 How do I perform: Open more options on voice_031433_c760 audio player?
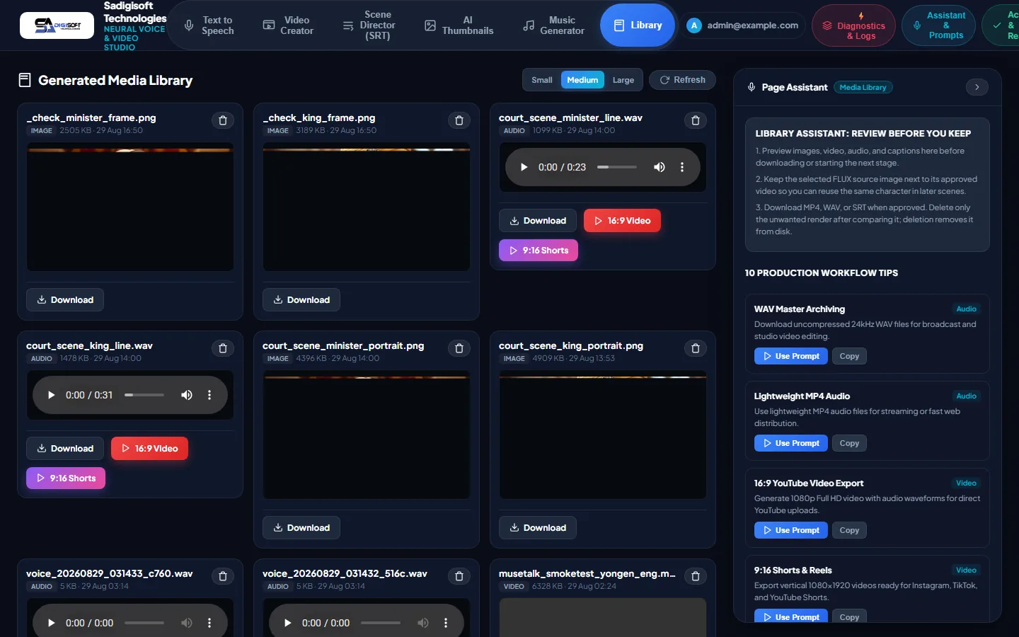(x=209, y=623)
